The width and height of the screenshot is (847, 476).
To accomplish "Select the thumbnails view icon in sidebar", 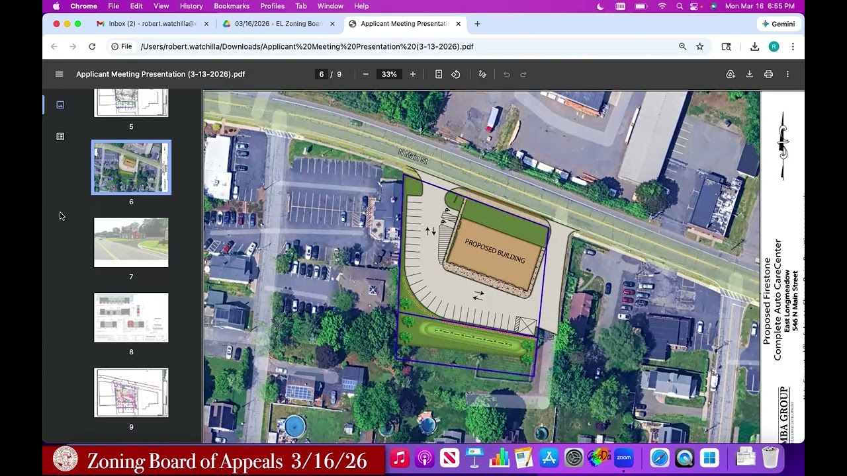I will 60,104.
